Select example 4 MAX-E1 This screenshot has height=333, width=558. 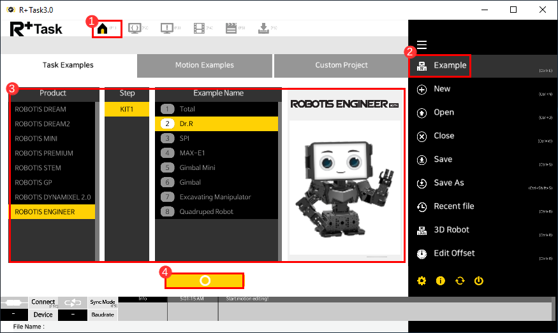[216, 153]
